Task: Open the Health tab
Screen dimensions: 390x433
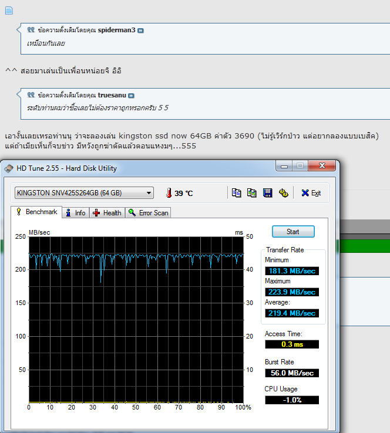Action: click(x=107, y=213)
